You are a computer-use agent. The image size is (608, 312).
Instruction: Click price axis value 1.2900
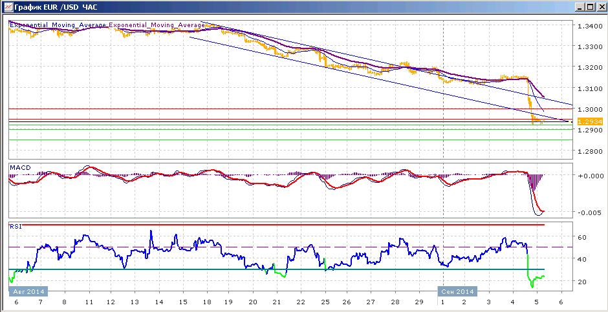[589, 130]
